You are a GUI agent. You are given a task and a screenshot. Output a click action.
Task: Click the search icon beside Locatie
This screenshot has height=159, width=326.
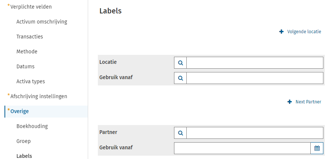(180, 63)
